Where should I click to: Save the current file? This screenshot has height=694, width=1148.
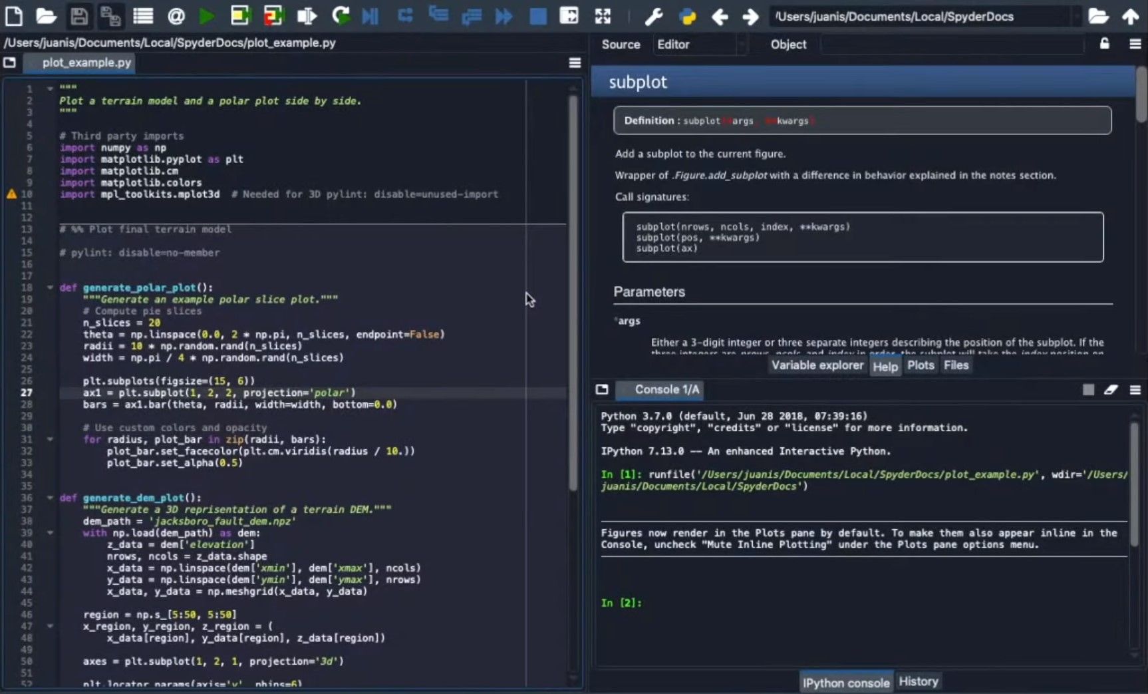[78, 15]
